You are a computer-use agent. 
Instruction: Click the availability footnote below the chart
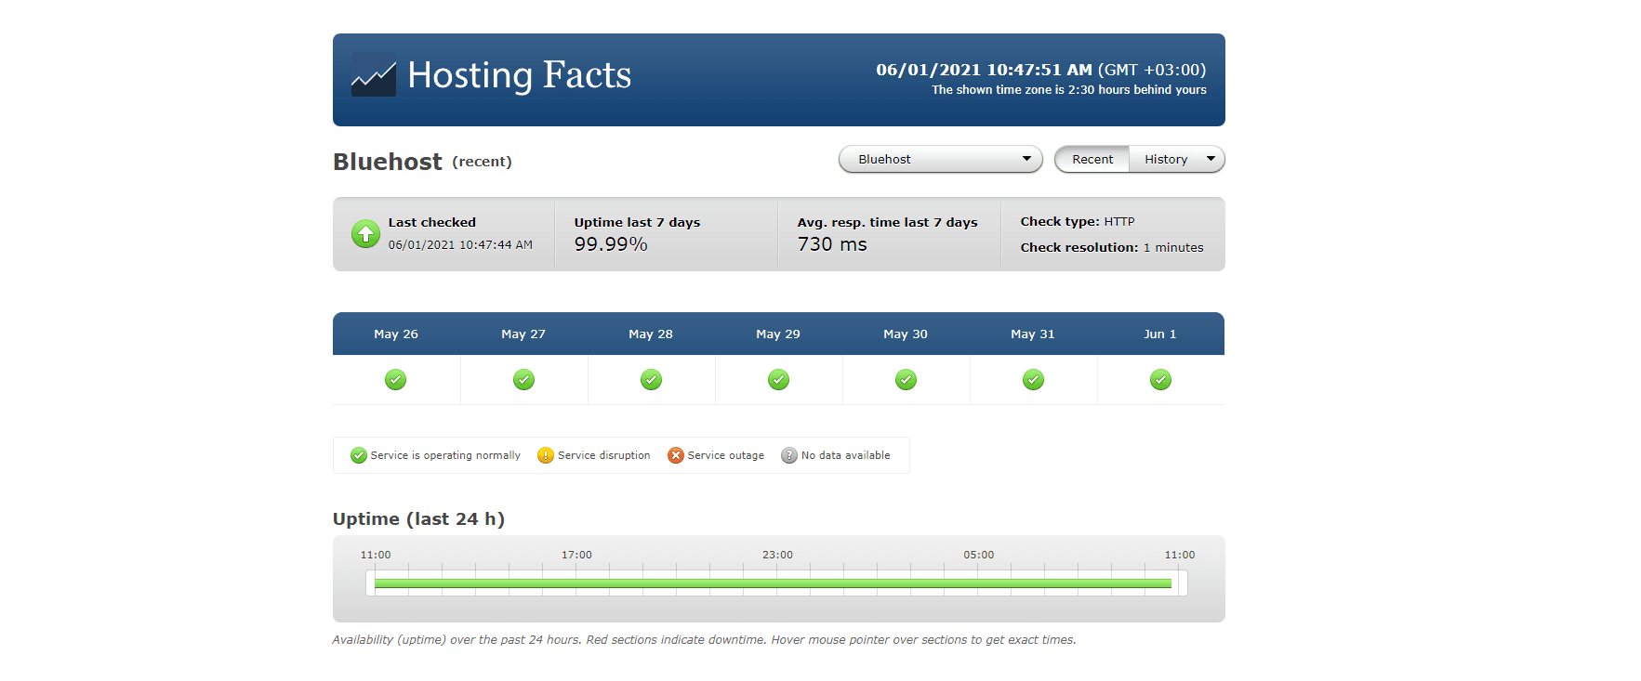click(705, 640)
